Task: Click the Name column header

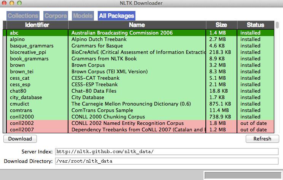Action: (137, 25)
